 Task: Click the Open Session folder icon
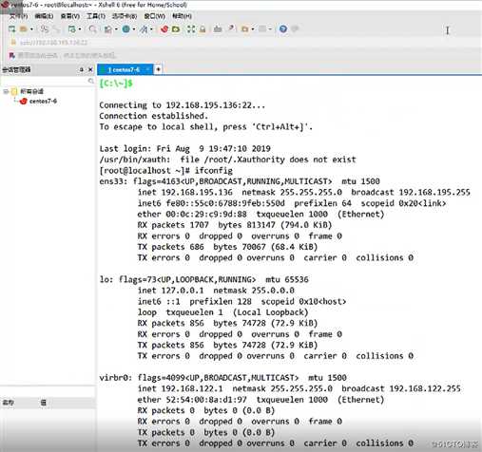coord(24,29)
